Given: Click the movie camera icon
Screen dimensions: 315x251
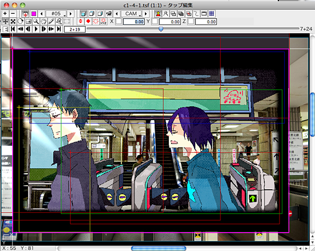Looking at the screenshot, I should (x=109, y=14).
